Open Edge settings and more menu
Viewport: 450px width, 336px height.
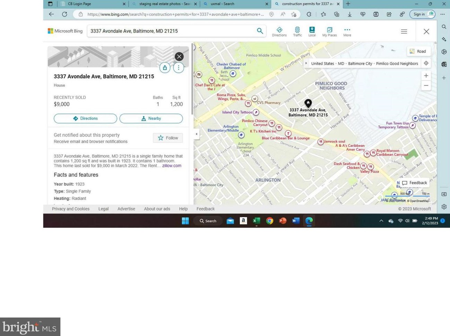(x=443, y=14)
